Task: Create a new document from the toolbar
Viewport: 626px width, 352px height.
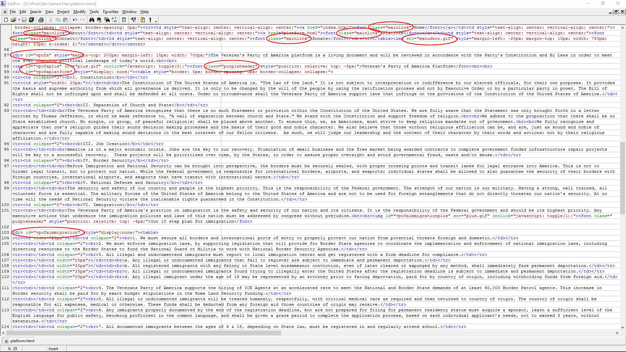Action: 6,20
